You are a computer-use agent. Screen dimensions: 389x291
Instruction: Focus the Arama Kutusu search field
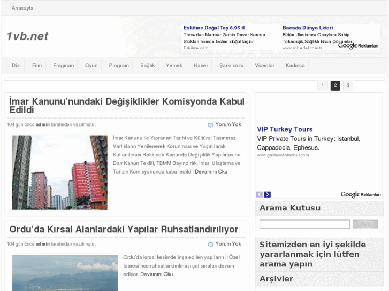click(304, 224)
